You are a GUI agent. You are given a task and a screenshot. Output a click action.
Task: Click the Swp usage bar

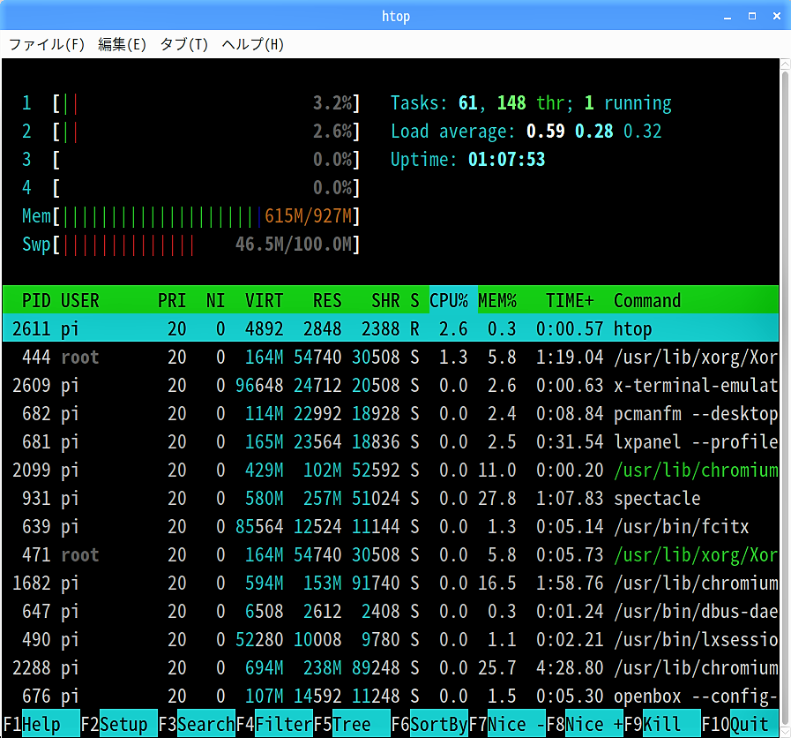190,245
